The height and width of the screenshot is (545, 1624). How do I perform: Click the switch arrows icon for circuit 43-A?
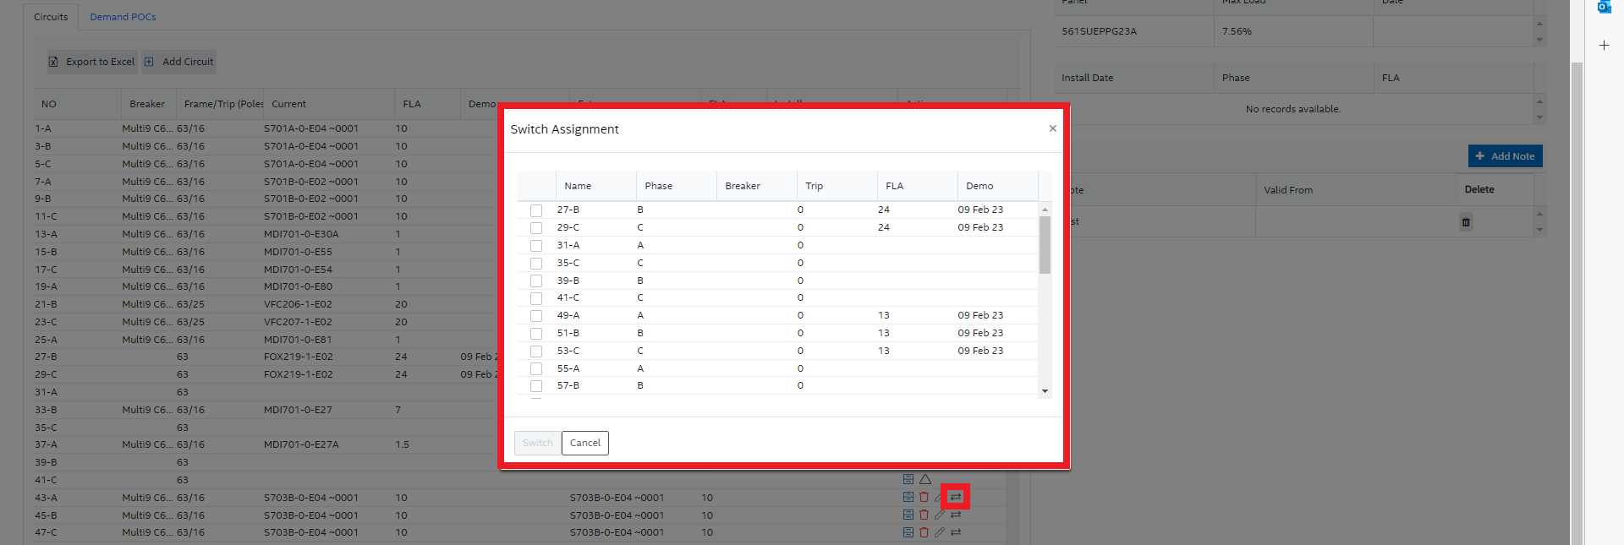coord(955,497)
